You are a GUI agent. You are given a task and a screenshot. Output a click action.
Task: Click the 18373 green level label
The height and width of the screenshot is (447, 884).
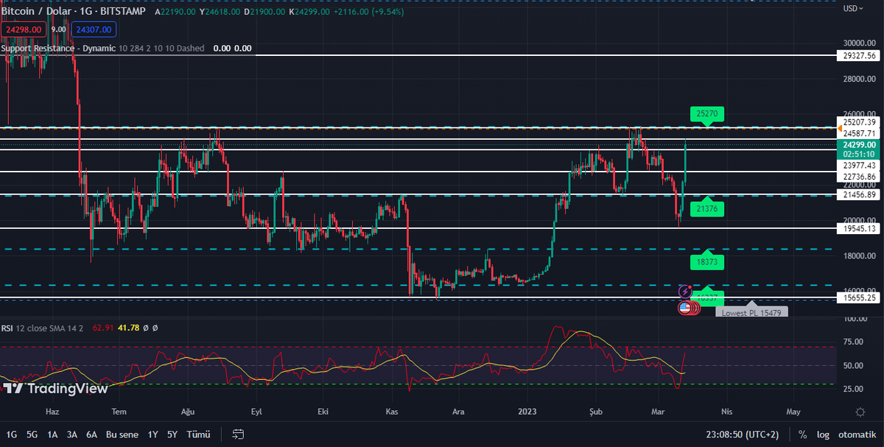click(x=708, y=261)
